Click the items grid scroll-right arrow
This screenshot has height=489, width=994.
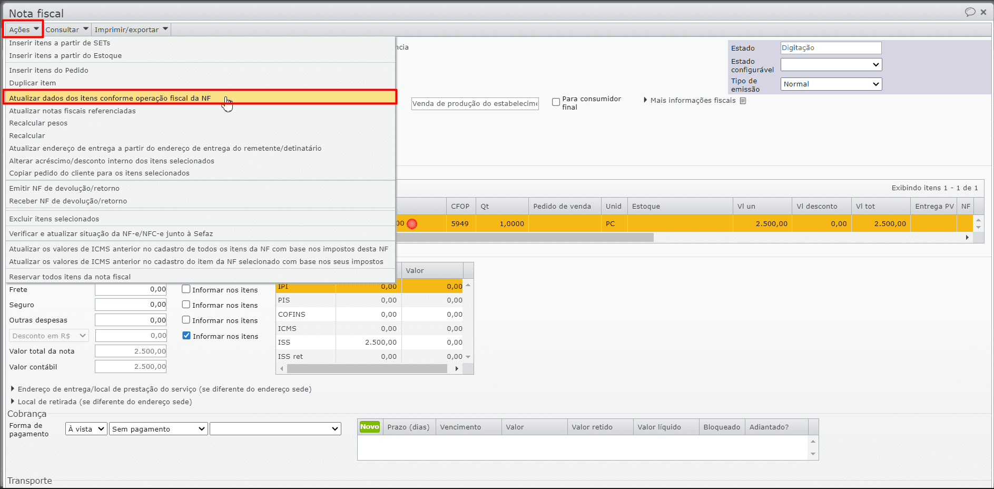tap(967, 238)
